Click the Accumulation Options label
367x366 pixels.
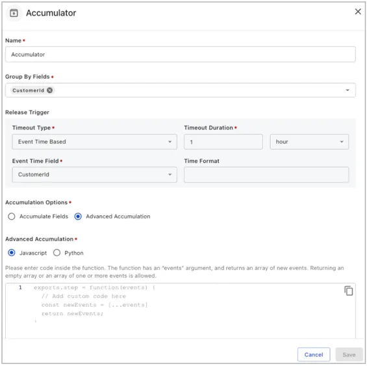tap(36, 202)
